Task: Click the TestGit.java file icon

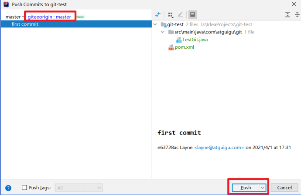Action: tap(179, 40)
